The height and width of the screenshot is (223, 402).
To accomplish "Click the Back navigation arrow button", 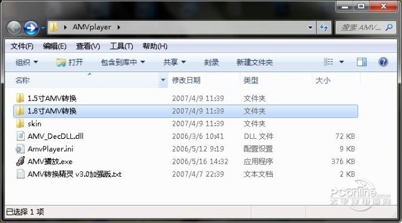I will tap(14, 27).
